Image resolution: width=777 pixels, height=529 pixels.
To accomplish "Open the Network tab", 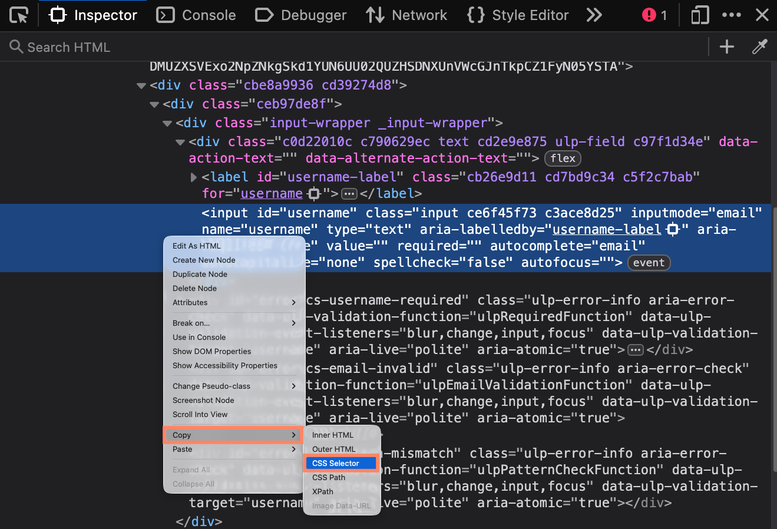I will tap(406, 15).
